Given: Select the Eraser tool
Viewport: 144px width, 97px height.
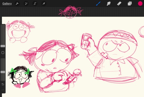Looking at the screenshot, I should coord(119,3).
